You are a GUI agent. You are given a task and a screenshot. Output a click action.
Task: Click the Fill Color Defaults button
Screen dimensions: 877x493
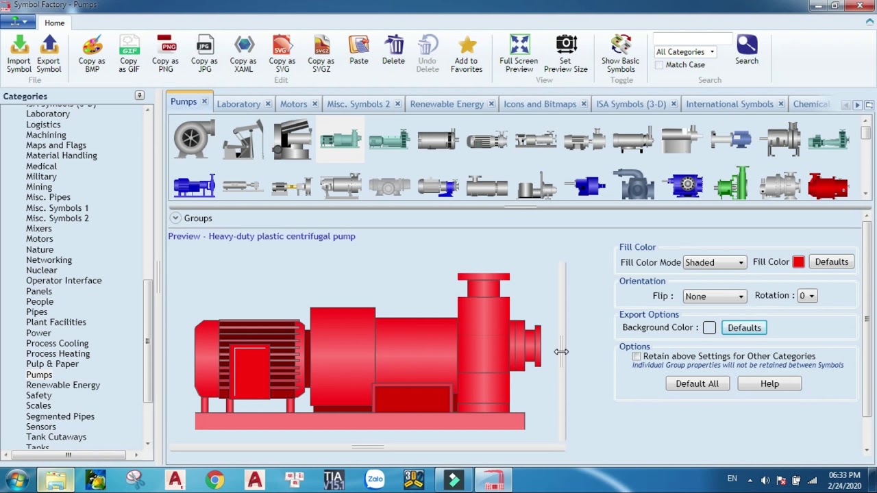click(x=831, y=262)
